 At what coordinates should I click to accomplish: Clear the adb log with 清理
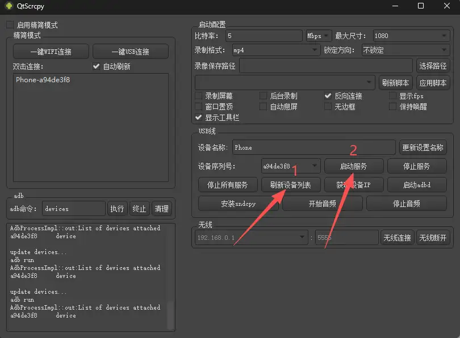click(162, 209)
